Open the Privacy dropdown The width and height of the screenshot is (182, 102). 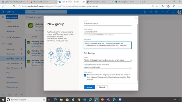[107, 60]
